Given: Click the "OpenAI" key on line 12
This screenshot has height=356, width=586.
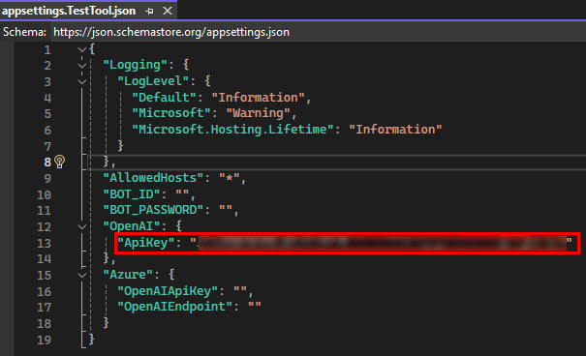Looking at the screenshot, I should pos(131,225).
